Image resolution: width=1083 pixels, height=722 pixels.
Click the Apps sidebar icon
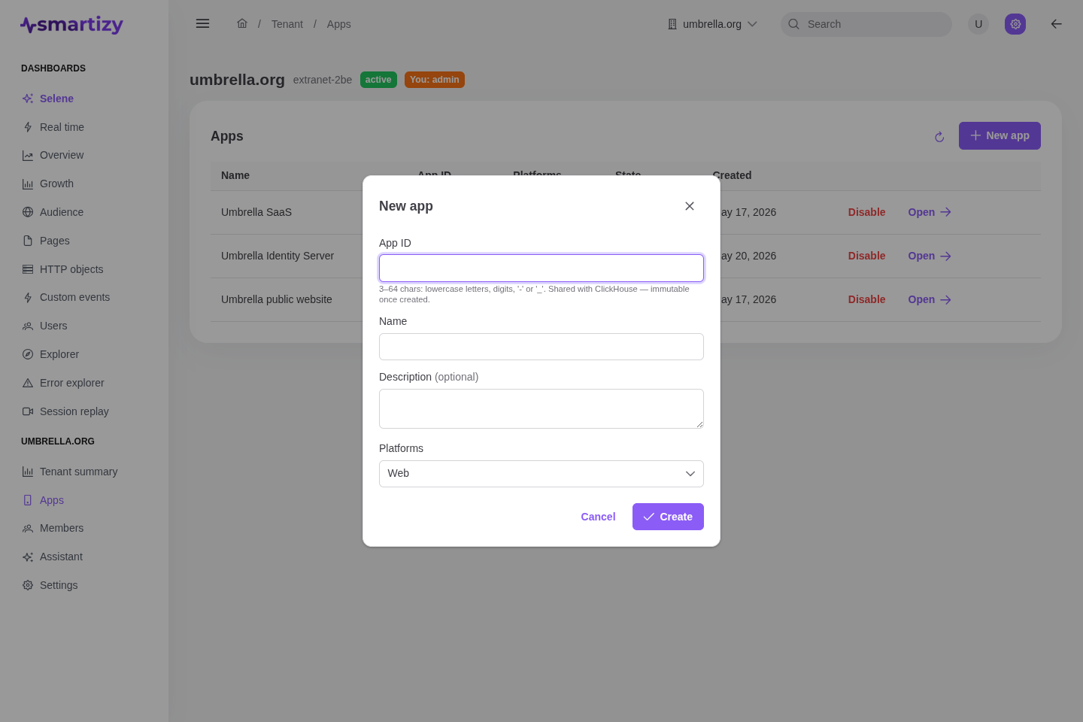pyautogui.click(x=28, y=500)
